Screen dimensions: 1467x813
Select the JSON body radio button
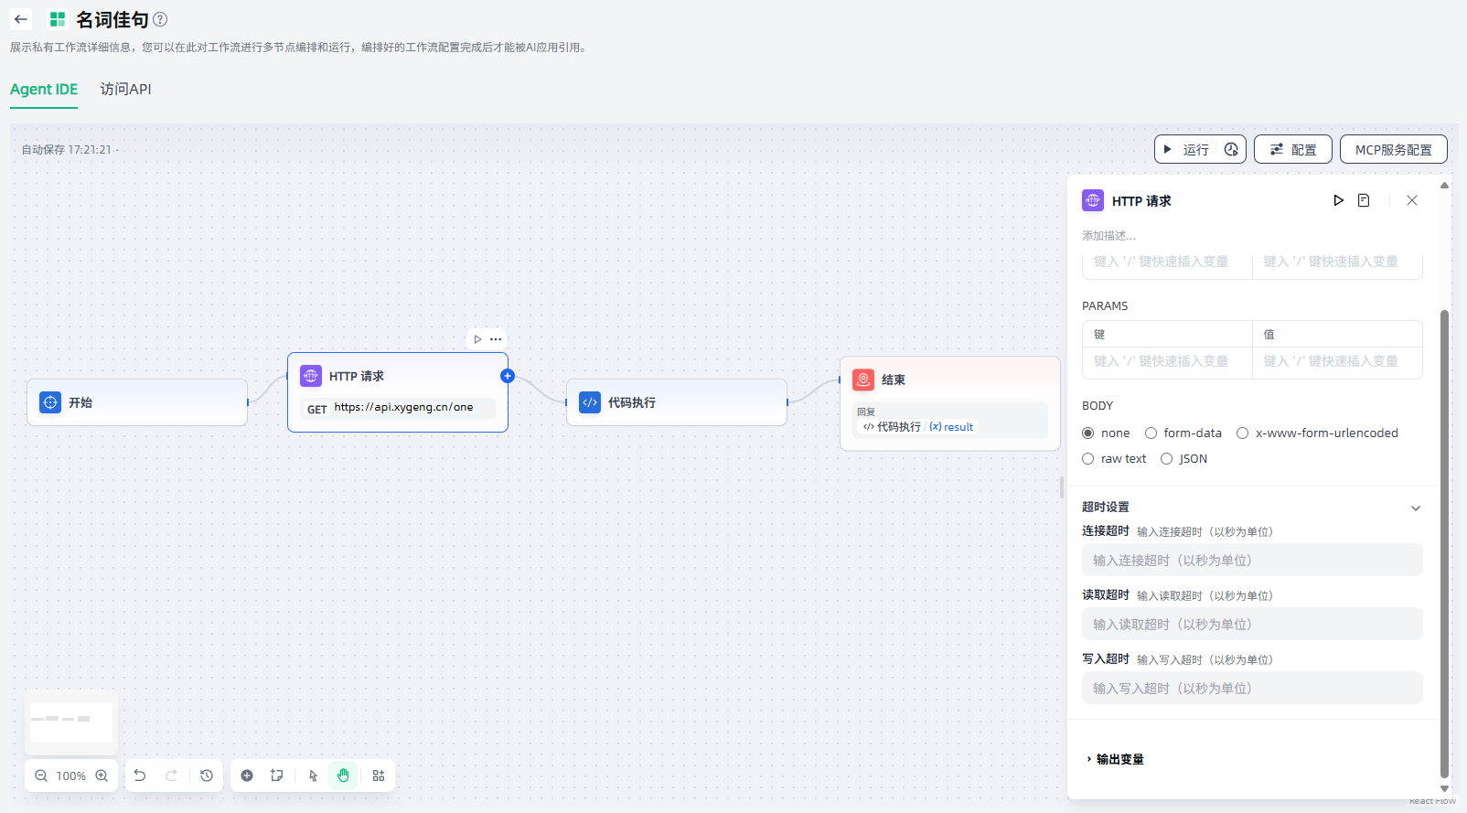point(1167,459)
